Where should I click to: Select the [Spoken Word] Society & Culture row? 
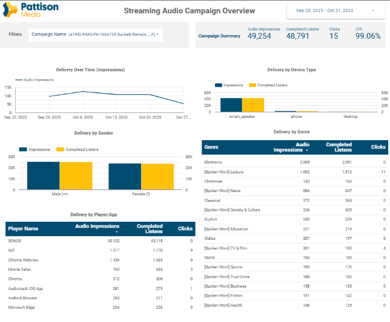coord(295,210)
